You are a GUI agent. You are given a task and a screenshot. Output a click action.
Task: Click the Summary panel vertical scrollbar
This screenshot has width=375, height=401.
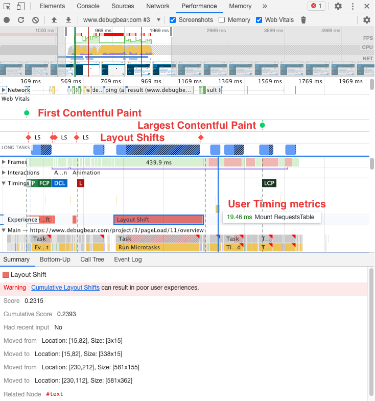click(371, 333)
